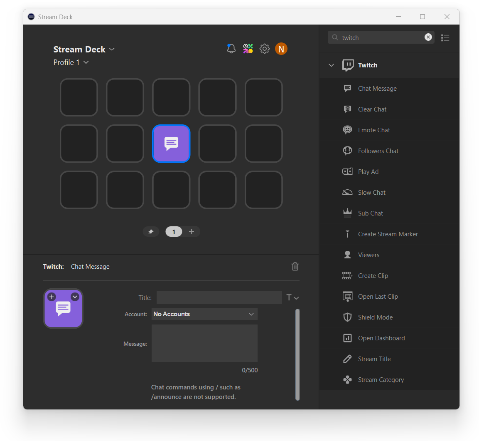Viewport: 479px width, 441px height.
Task: Open the title text style dropdown
Action: coord(292,297)
